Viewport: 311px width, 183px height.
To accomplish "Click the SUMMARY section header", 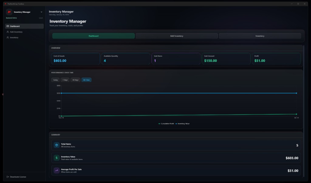I will pos(56,135).
